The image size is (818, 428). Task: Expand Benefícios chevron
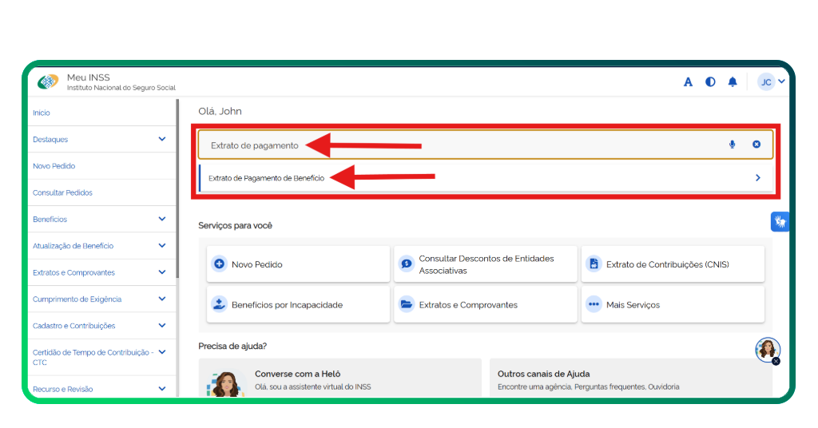pos(161,219)
